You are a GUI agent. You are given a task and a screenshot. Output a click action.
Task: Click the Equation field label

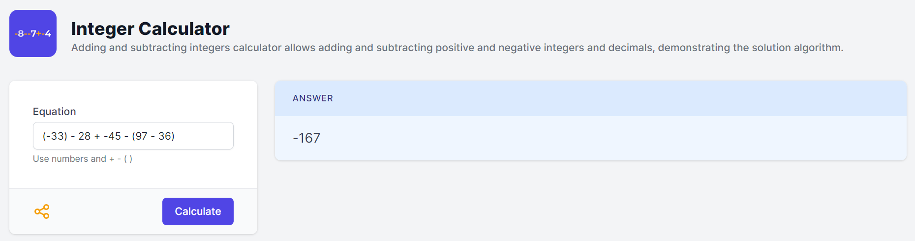[54, 112]
